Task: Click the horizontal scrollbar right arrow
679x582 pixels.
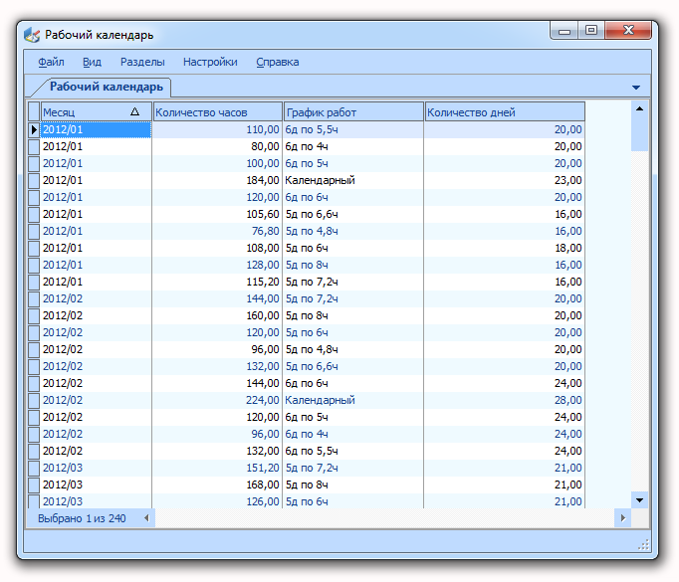Action: point(622,518)
